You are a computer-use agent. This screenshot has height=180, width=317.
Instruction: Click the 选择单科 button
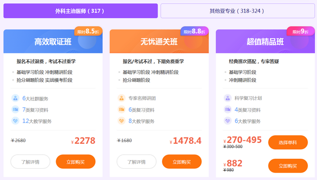(288, 142)
